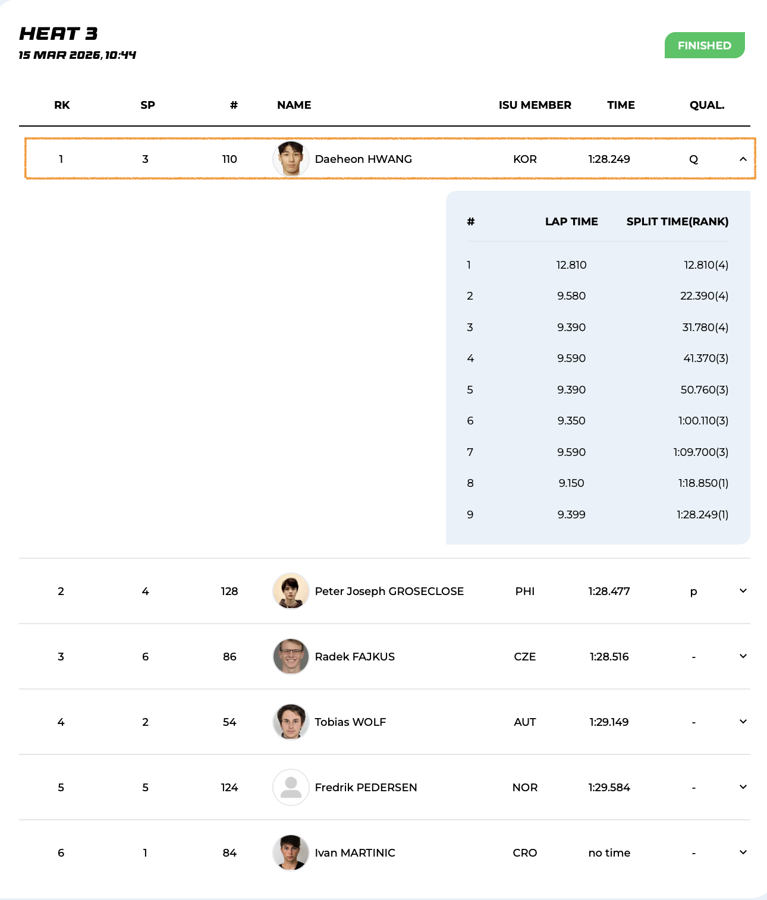This screenshot has width=767, height=900.
Task: Expand Radek FAJKUS row details
Action: (743, 656)
